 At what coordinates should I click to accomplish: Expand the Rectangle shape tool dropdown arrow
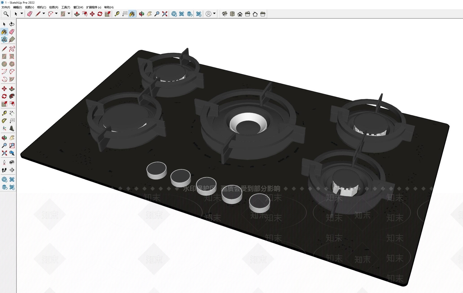pos(69,14)
